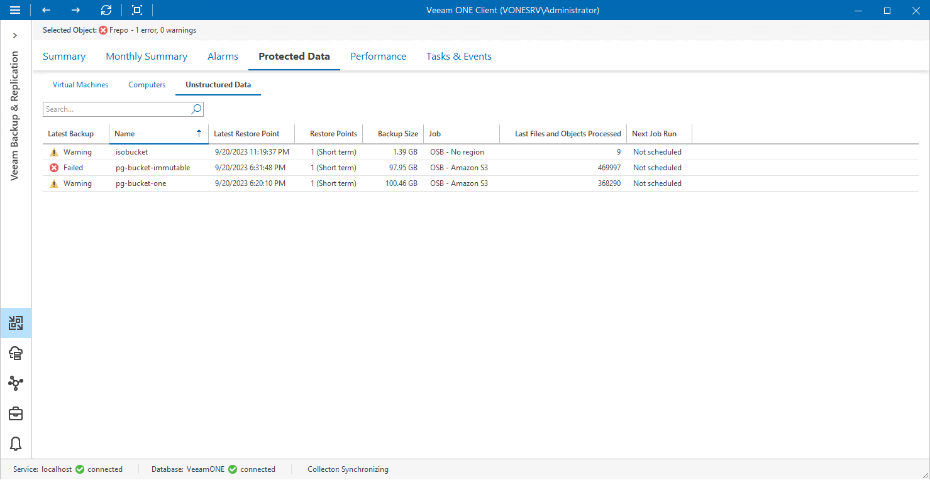Viewport: 930px width, 480px height.
Task: Select the Veeam Backup & Replication view icon
Action: pos(16,324)
